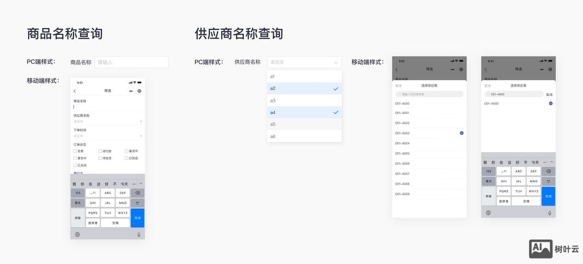The height and width of the screenshot is (264, 583).
Task: Tap microphone icon on filter form phone keyboard
Action: coord(139,234)
